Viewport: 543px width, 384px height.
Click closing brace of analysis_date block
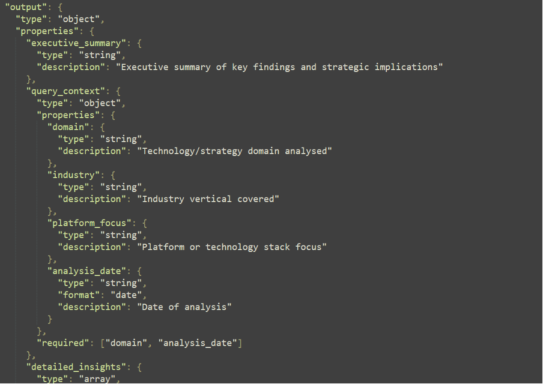(x=50, y=319)
